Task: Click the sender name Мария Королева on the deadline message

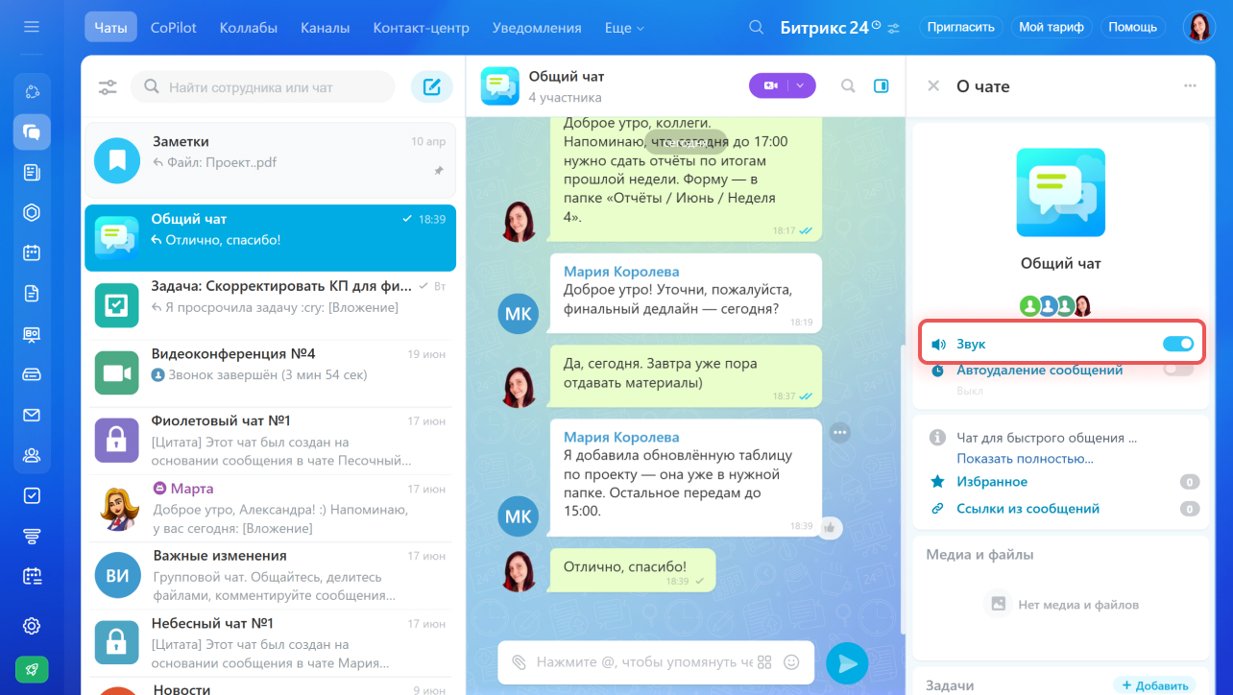Action: coord(621,271)
